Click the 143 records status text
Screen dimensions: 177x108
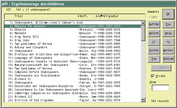[160, 101]
